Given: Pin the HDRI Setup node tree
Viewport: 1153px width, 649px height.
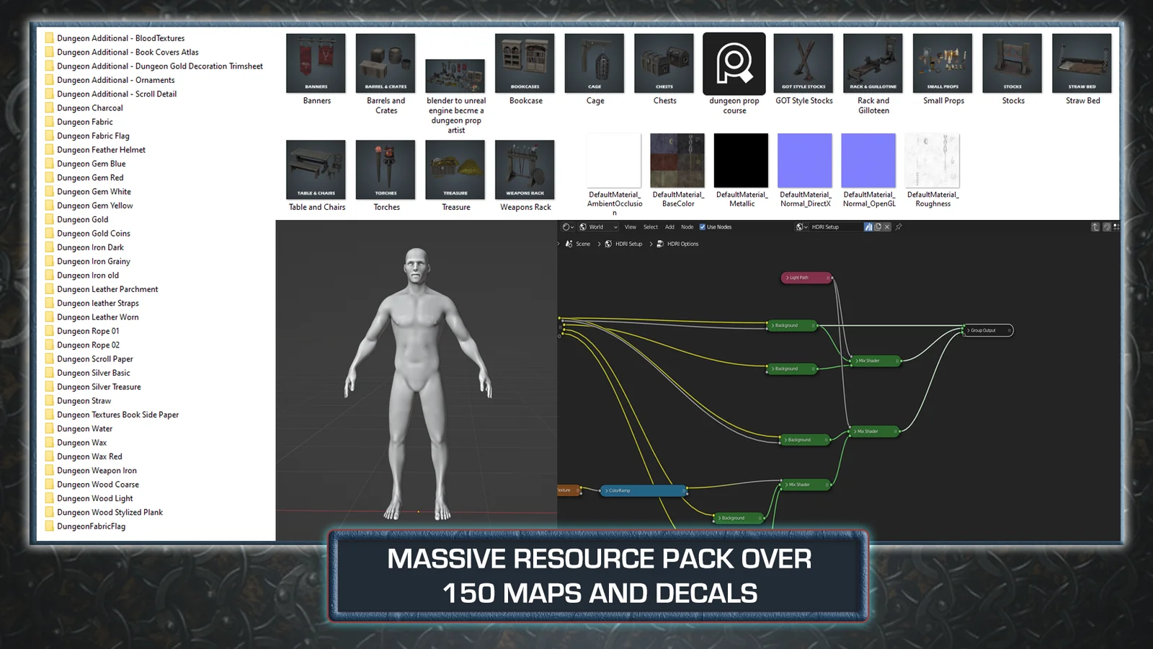Looking at the screenshot, I should coord(899,227).
